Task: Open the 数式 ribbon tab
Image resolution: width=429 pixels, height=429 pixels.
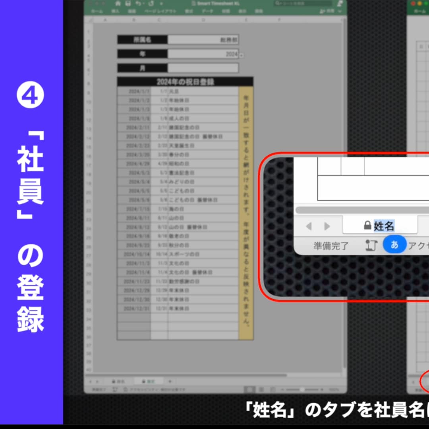Action: 189,11
